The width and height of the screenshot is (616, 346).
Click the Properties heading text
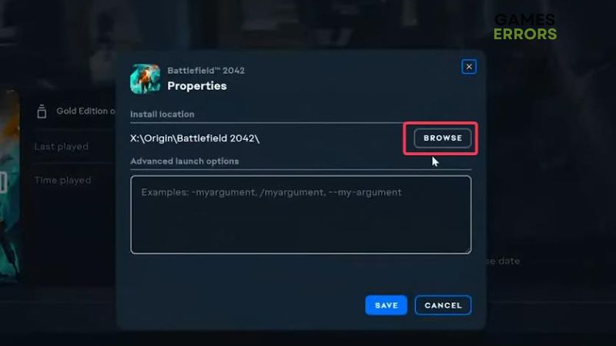pos(197,86)
